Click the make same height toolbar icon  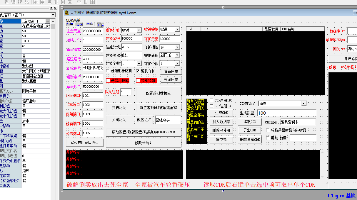(x=86, y=2)
